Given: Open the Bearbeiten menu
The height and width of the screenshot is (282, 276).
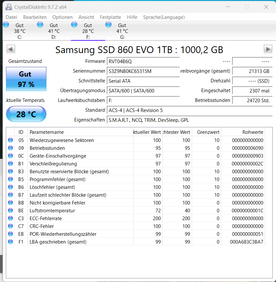Looking at the screenshot, I should 35,17.
